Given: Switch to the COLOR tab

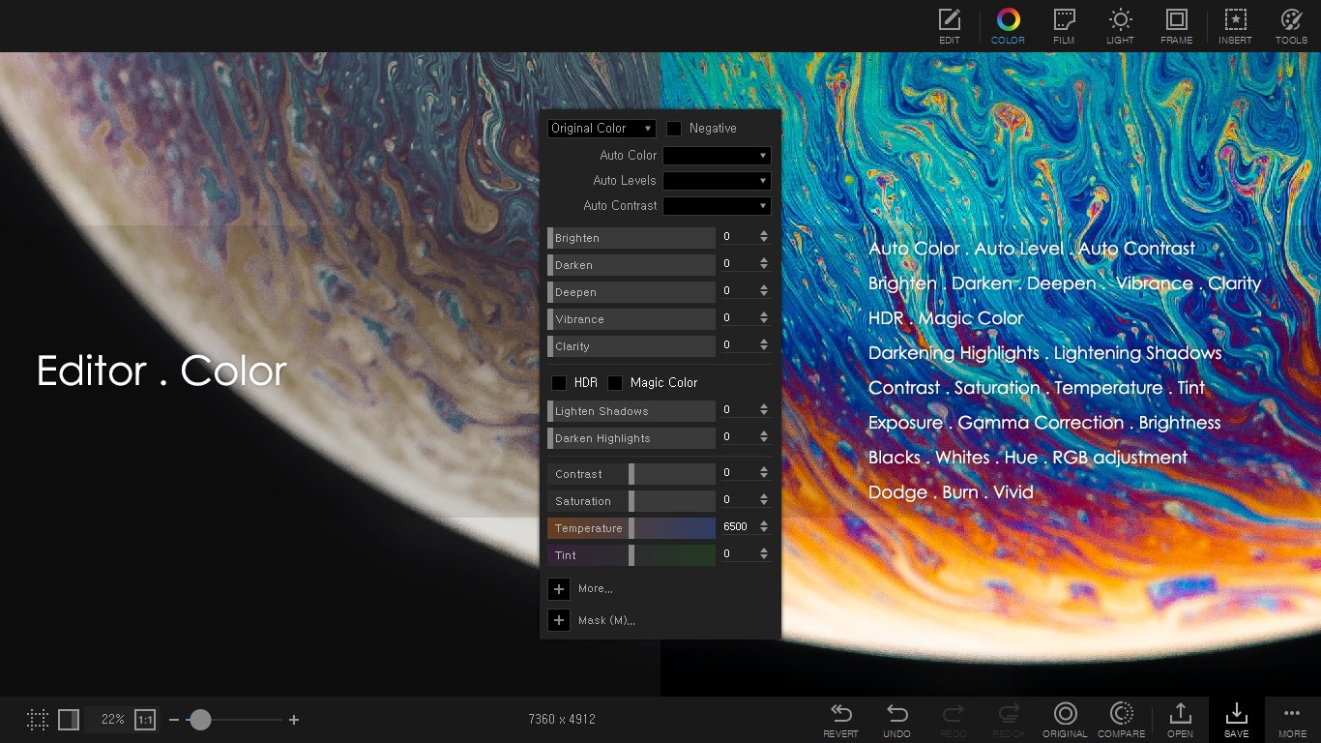Looking at the screenshot, I should [x=1008, y=26].
